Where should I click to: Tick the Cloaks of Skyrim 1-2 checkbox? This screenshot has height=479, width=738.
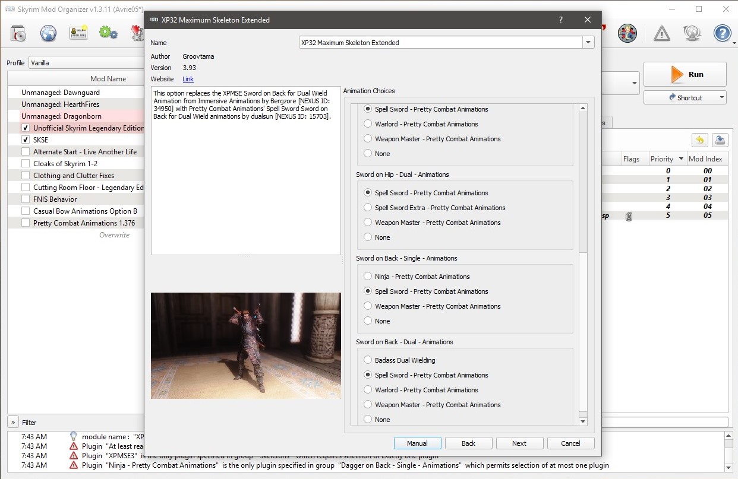pyautogui.click(x=26, y=164)
